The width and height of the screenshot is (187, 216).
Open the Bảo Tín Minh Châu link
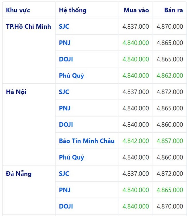point(87,141)
